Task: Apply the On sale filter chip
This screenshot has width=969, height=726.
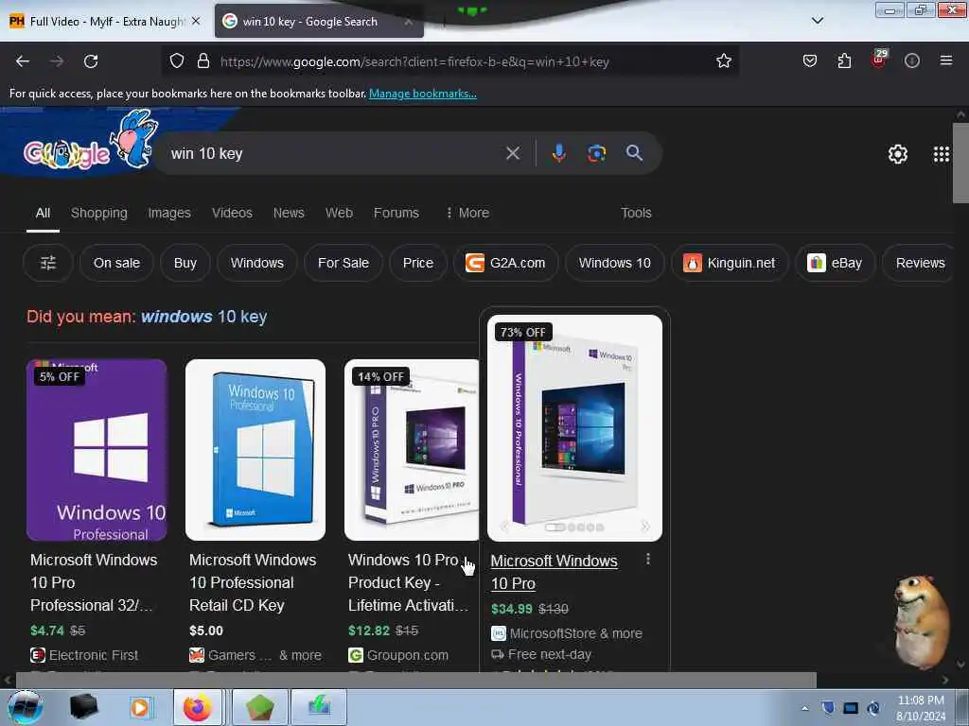Action: coord(116,263)
